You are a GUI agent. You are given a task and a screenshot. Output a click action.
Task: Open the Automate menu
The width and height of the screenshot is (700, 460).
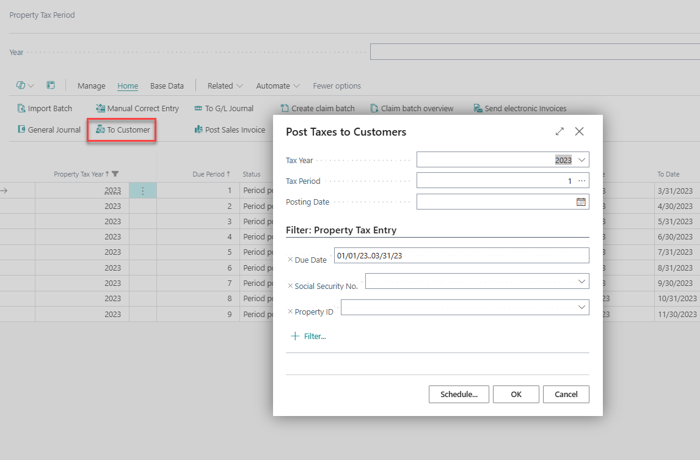point(278,86)
